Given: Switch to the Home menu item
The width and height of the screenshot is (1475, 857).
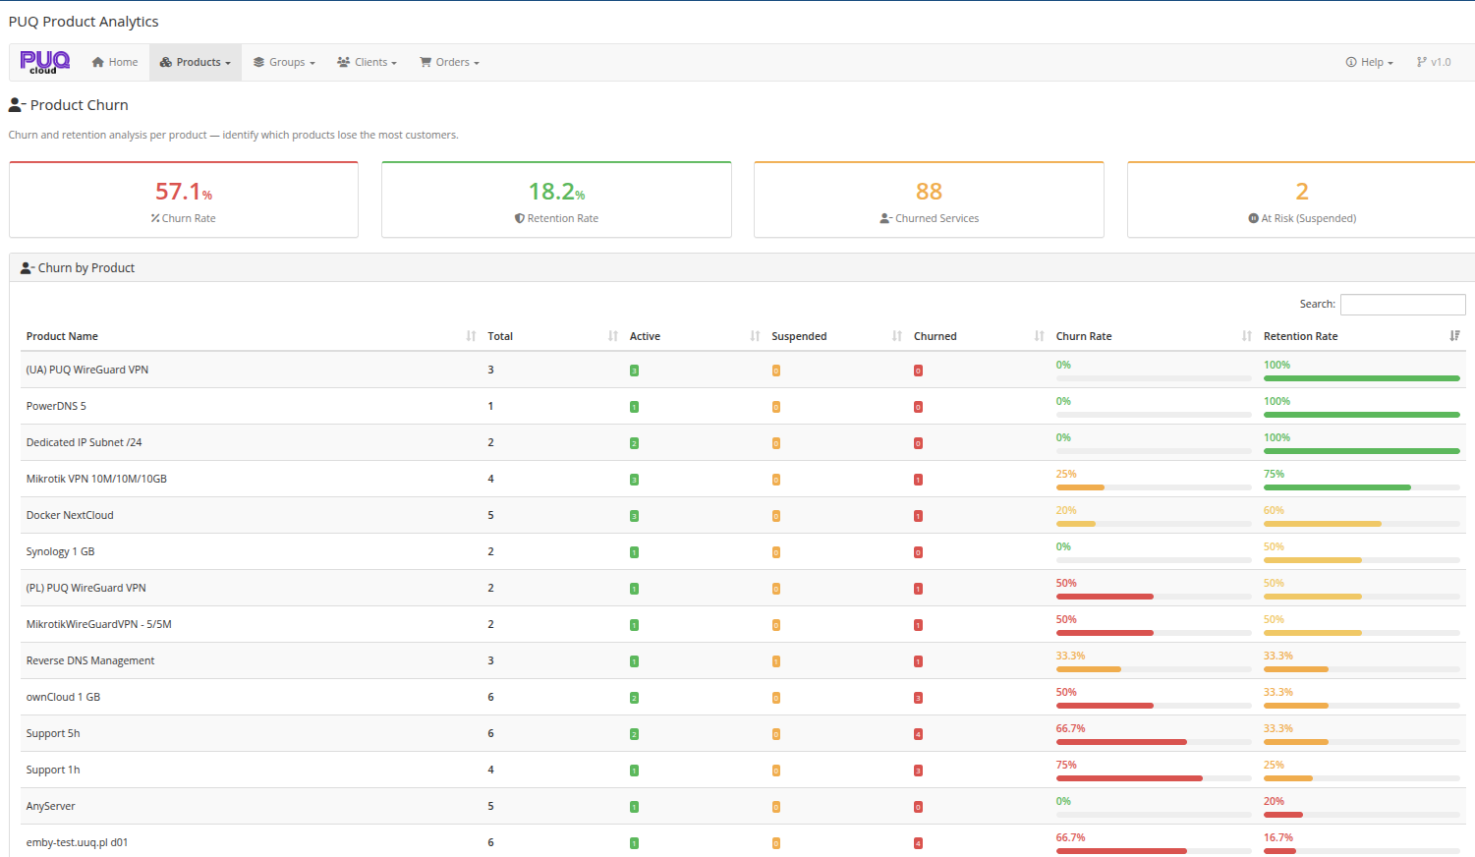Looking at the screenshot, I should [114, 61].
